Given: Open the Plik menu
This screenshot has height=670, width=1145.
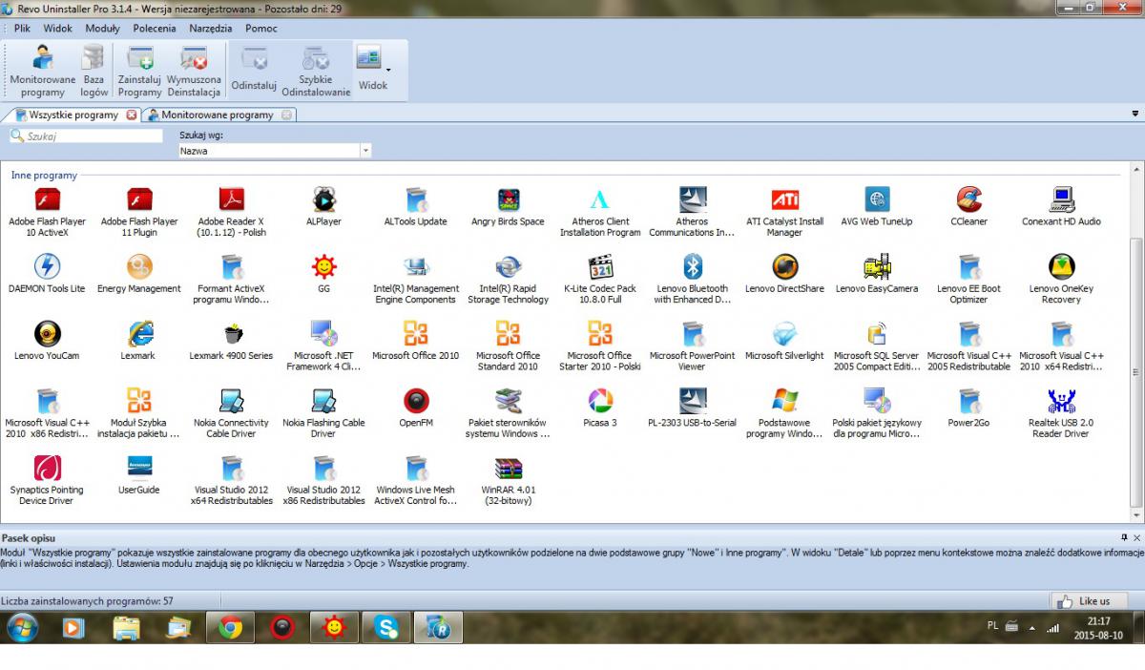Looking at the screenshot, I should pos(22,29).
